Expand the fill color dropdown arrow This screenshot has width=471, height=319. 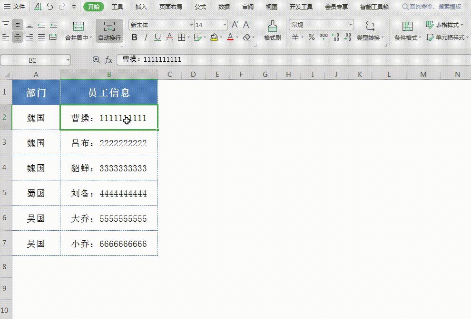(x=221, y=38)
